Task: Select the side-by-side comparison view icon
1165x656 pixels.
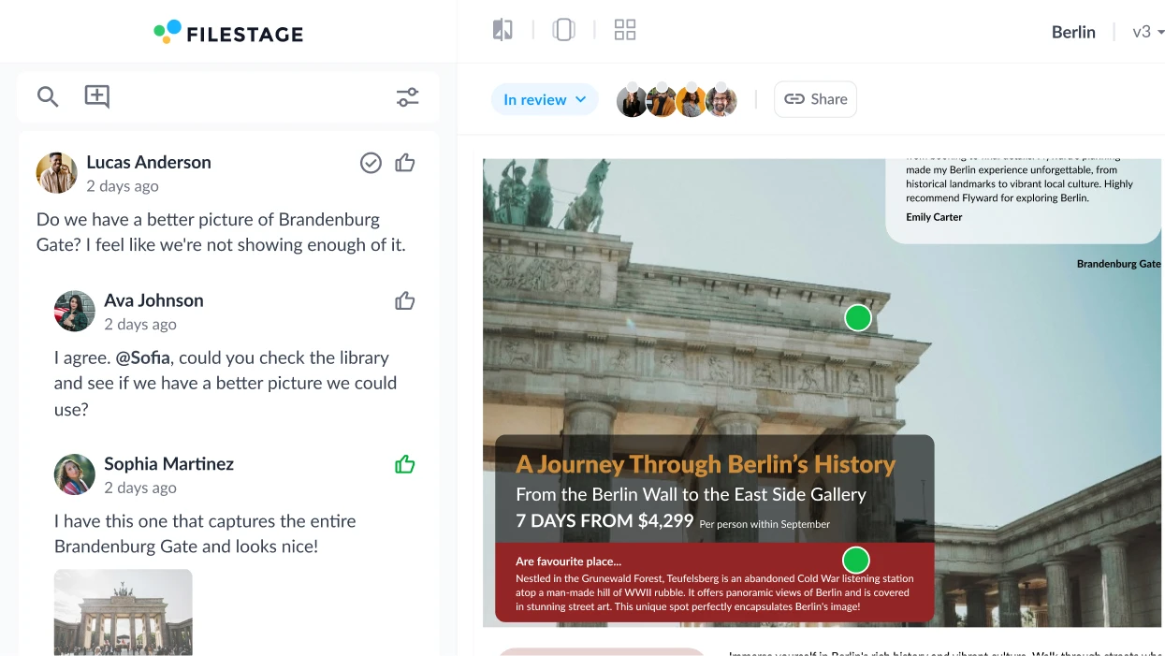Action: (x=502, y=29)
